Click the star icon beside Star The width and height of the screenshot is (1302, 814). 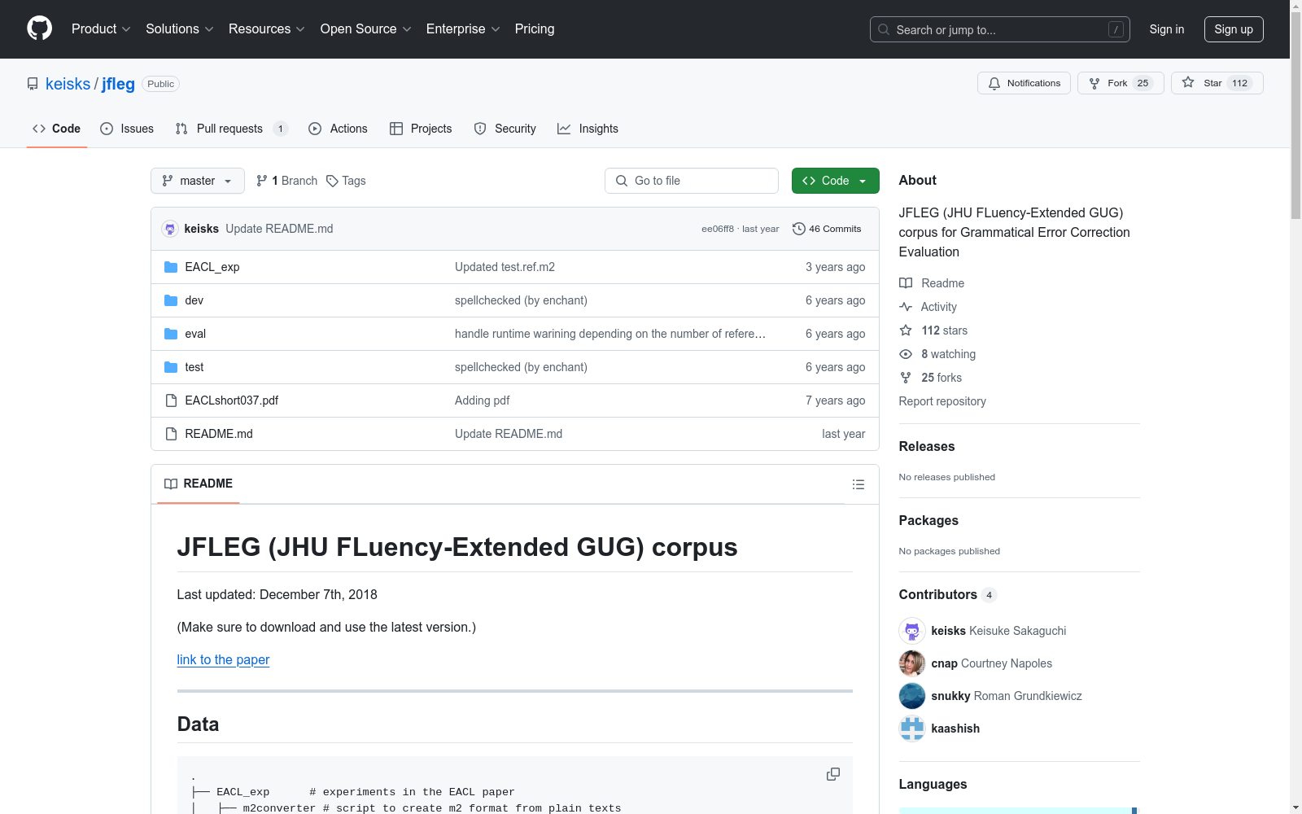1188,83
